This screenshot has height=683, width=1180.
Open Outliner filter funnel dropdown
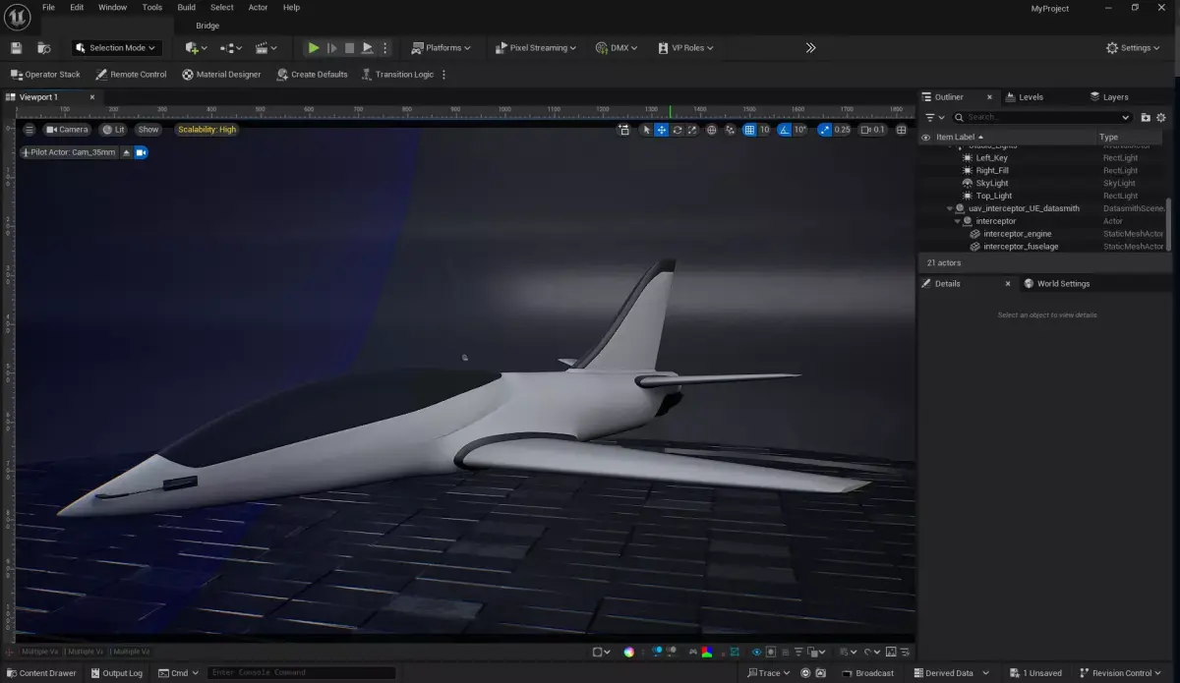[x=933, y=117]
